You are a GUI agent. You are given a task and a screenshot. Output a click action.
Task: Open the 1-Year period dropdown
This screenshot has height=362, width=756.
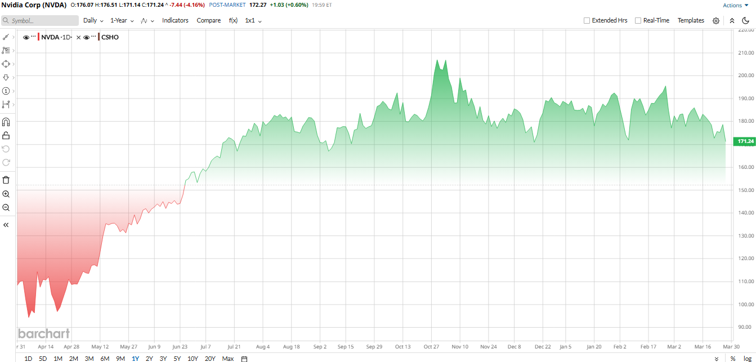point(122,20)
